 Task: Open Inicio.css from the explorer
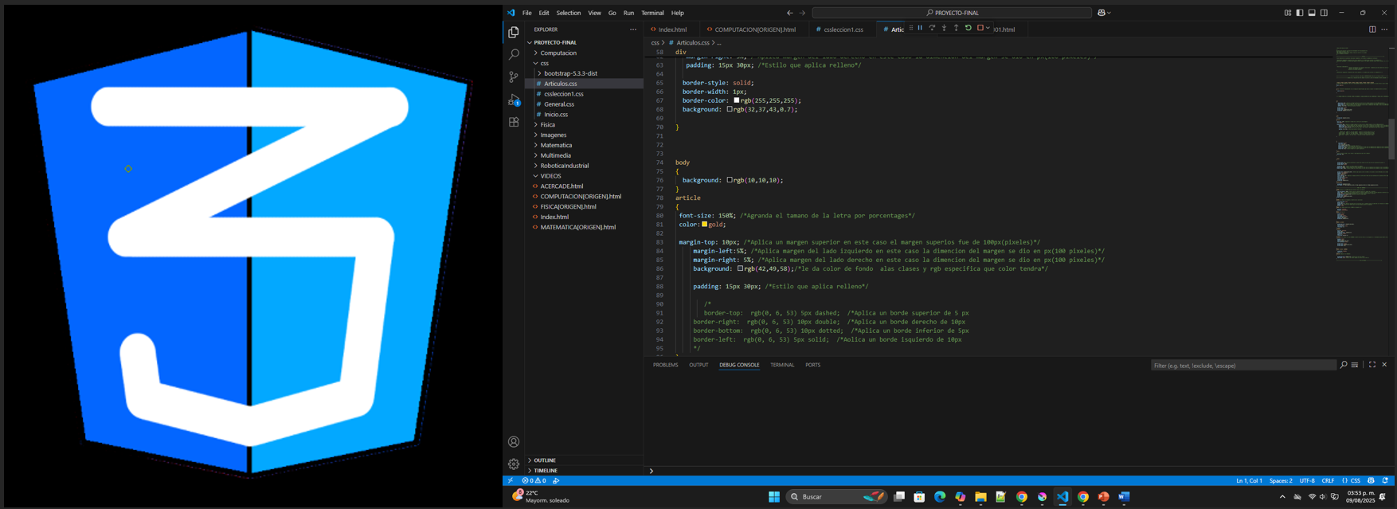pos(585,115)
